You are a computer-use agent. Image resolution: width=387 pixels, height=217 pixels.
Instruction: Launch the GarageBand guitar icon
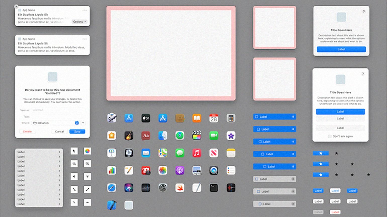pos(129,136)
